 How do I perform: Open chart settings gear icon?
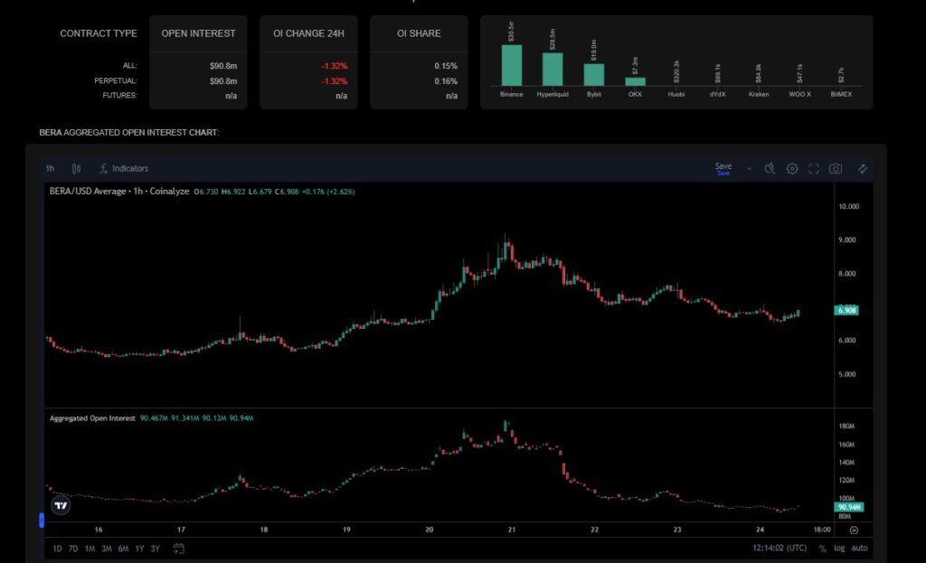[x=792, y=169]
